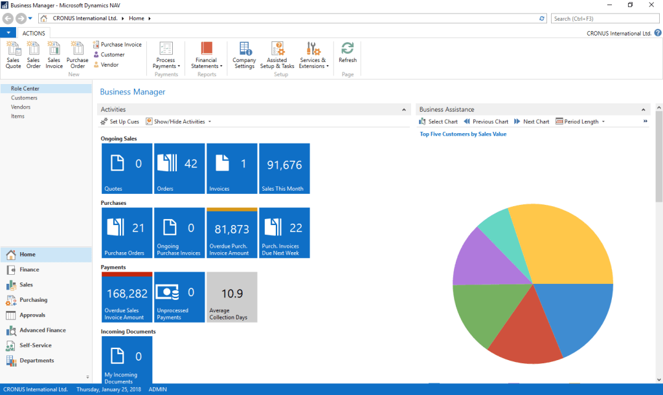Collapse the Business Assistance section
This screenshot has height=395, width=663.
643,110
